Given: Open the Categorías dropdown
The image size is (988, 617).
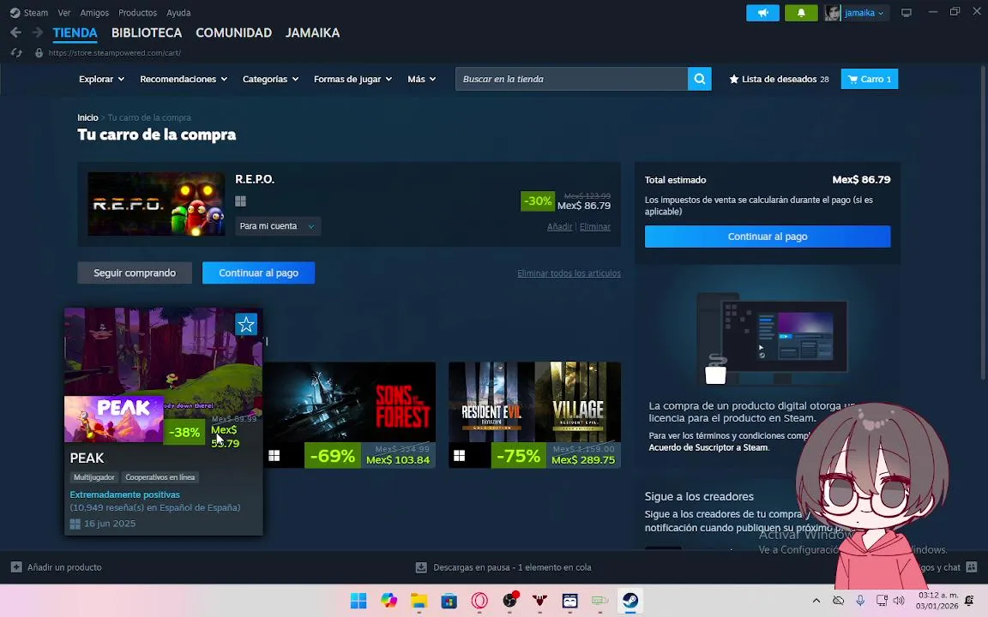Looking at the screenshot, I should pyautogui.click(x=270, y=79).
